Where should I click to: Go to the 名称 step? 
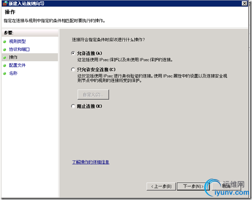(13, 73)
